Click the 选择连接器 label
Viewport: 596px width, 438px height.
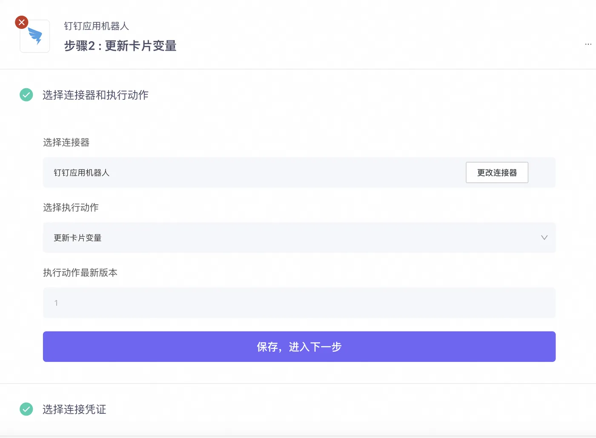[66, 142]
